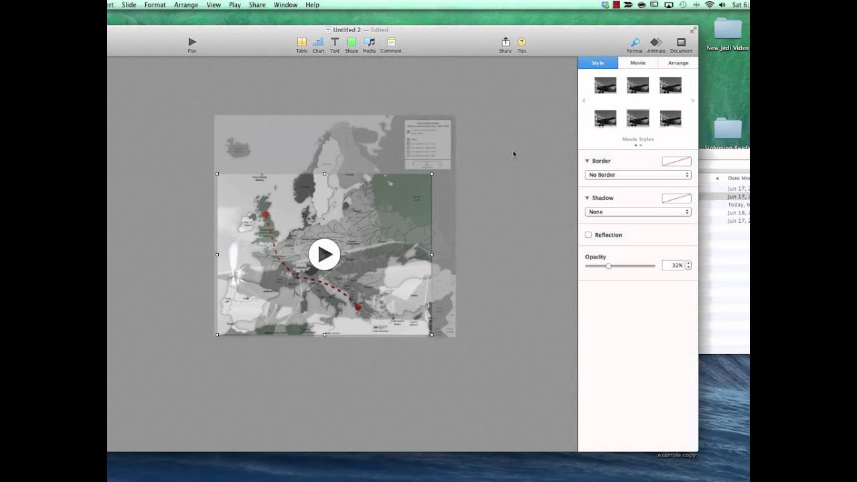Select bottom-left movie style thumbnail
Image resolution: width=857 pixels, height=482 pixels.
click(605, 118)
